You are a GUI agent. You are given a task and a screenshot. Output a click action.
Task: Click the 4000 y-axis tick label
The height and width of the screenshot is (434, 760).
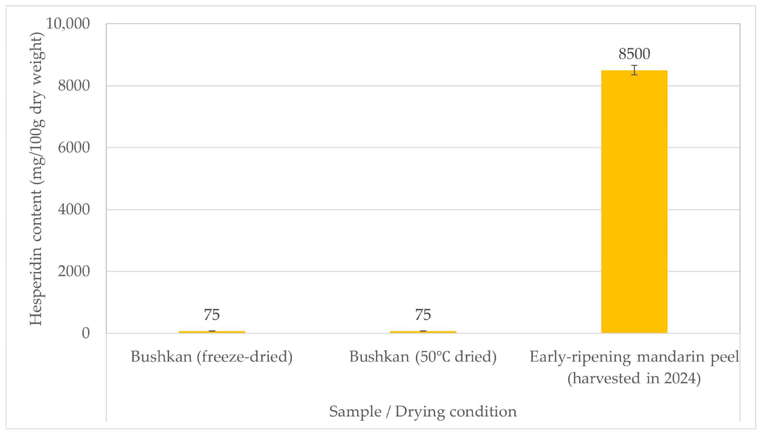click(x=74, y=209)
